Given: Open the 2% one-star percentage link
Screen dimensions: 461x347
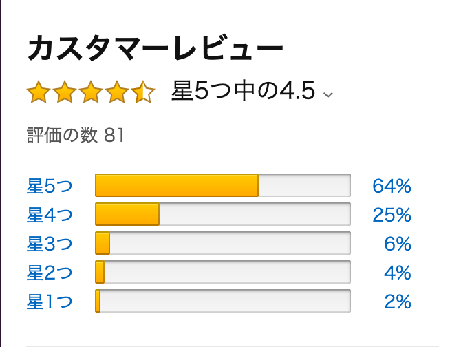Looking at the screenshot, I should click(398, 302).
